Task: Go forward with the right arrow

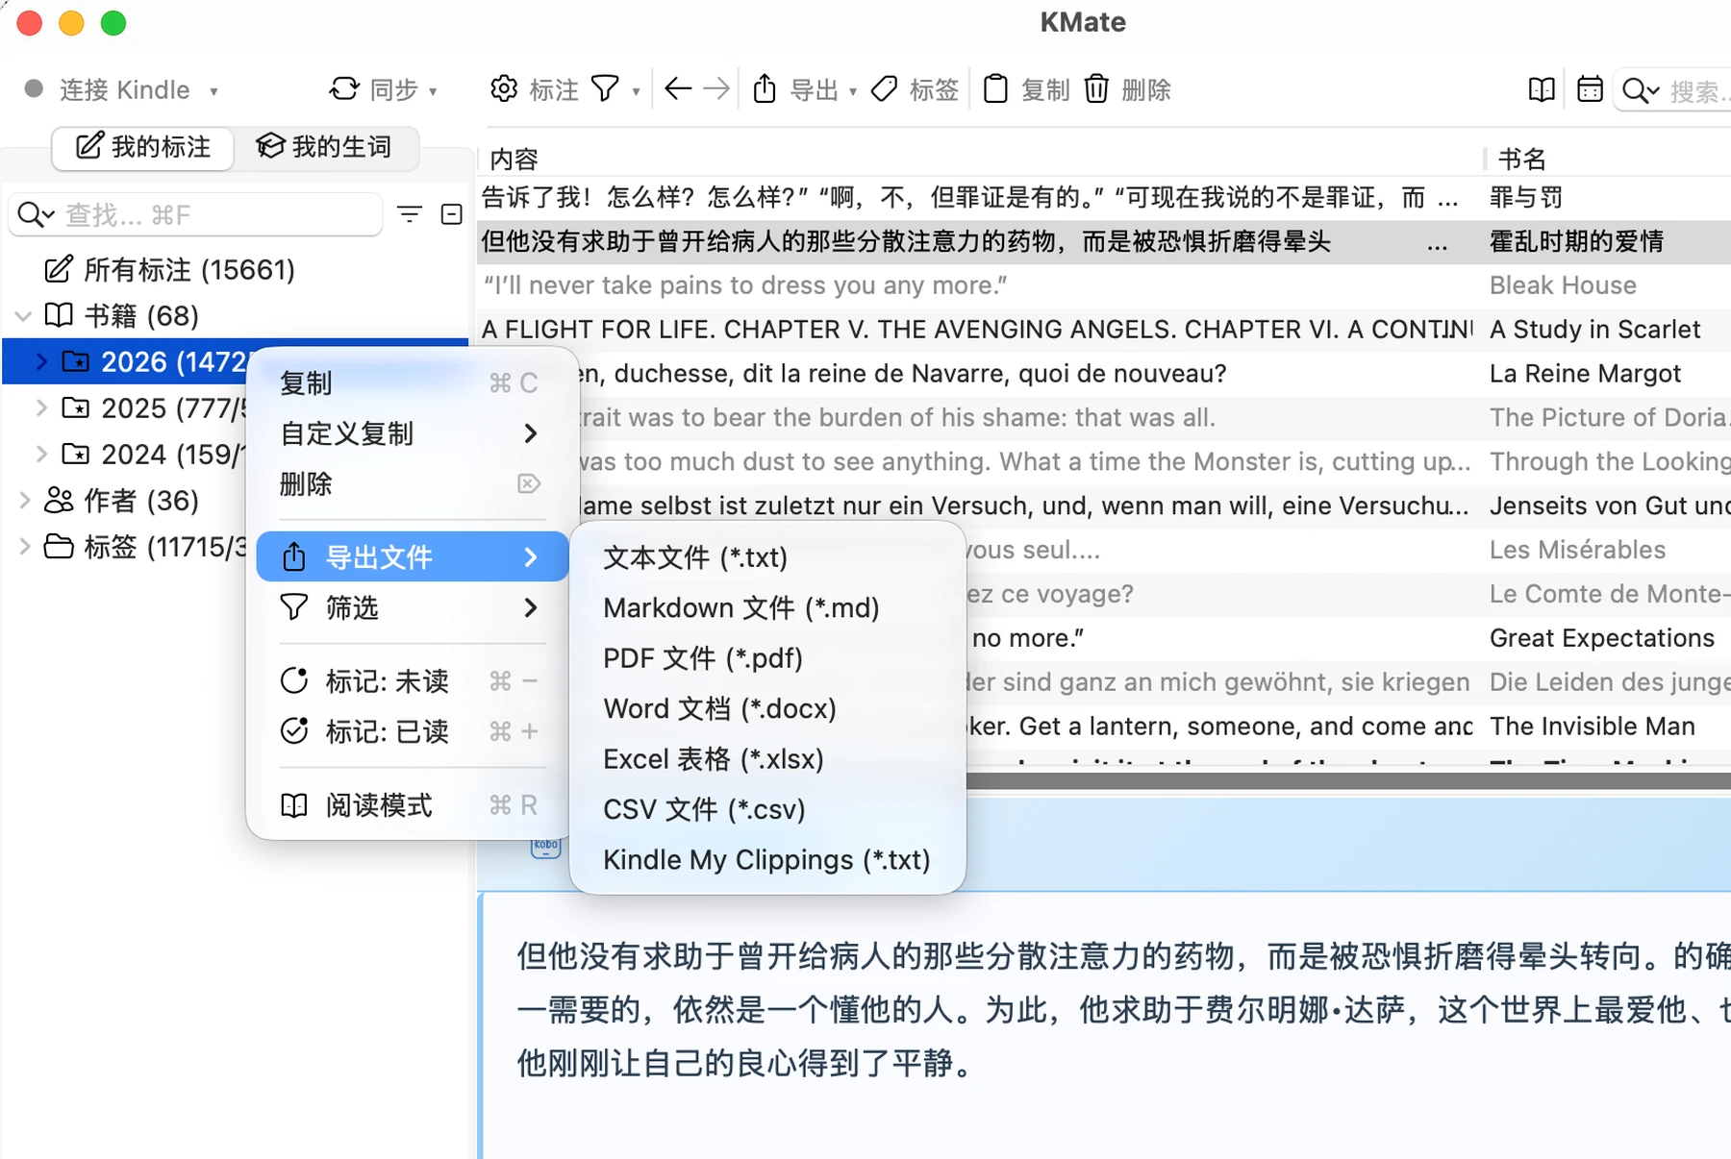Action: [x=716, y=89]
